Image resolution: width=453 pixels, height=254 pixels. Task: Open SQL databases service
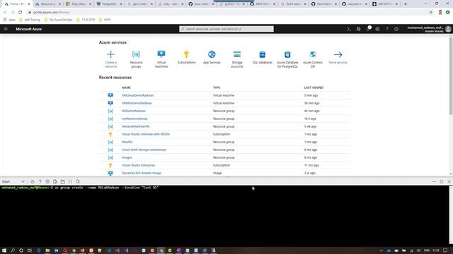(x=262, y=57)
